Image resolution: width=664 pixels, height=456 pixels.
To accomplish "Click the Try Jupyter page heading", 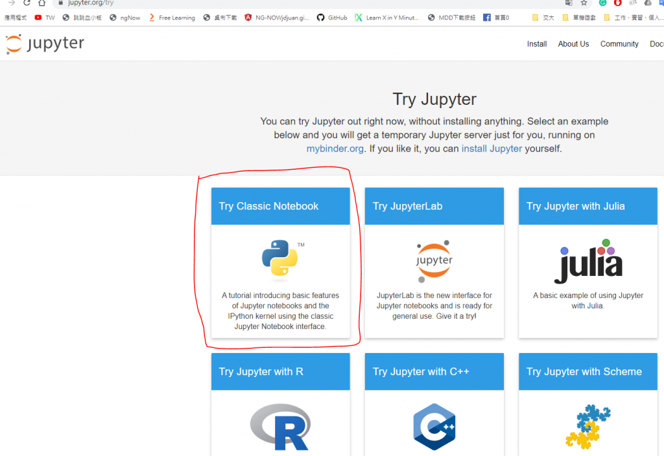I will [x=434, y=99].
